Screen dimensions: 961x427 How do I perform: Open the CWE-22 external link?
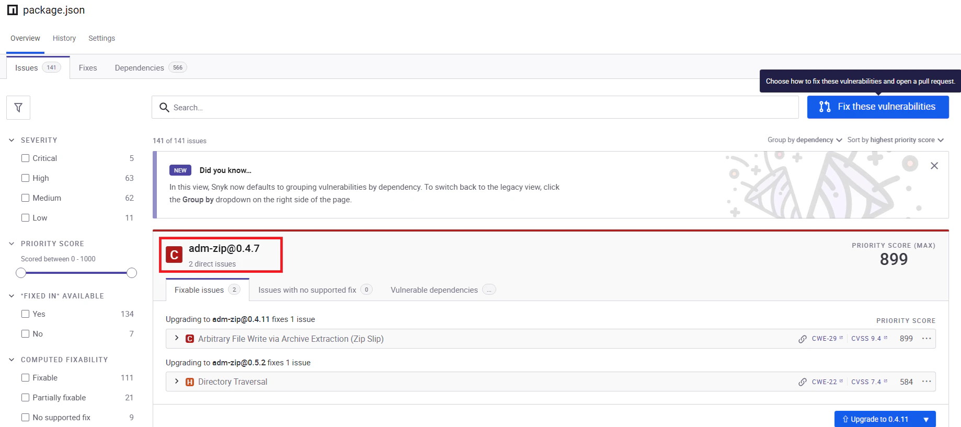[827, 382]
